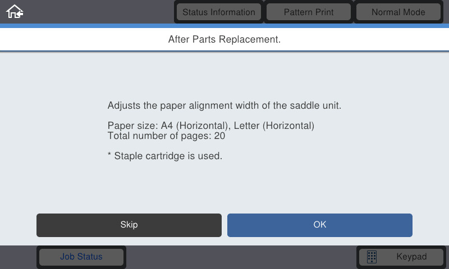Click the Total number of pages line

[x=166, y=136]
